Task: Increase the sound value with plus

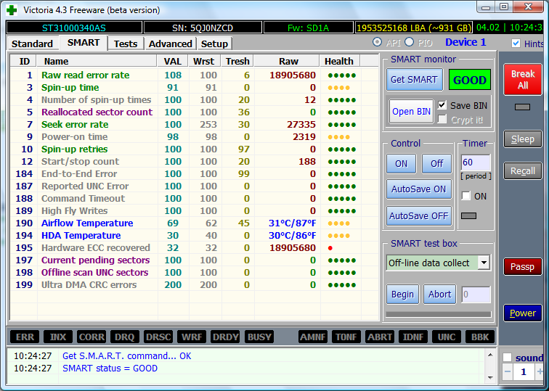Action: click(x=540, y=371)
